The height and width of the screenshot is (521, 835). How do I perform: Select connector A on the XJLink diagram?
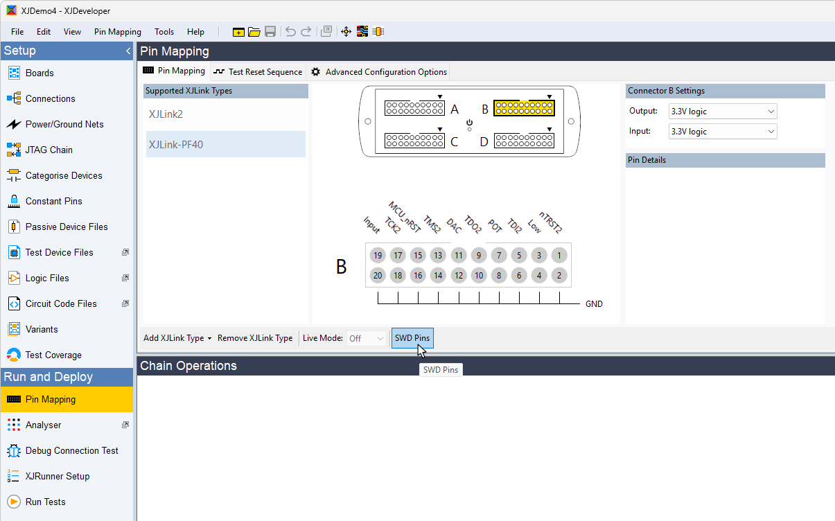tap(414, 107)
